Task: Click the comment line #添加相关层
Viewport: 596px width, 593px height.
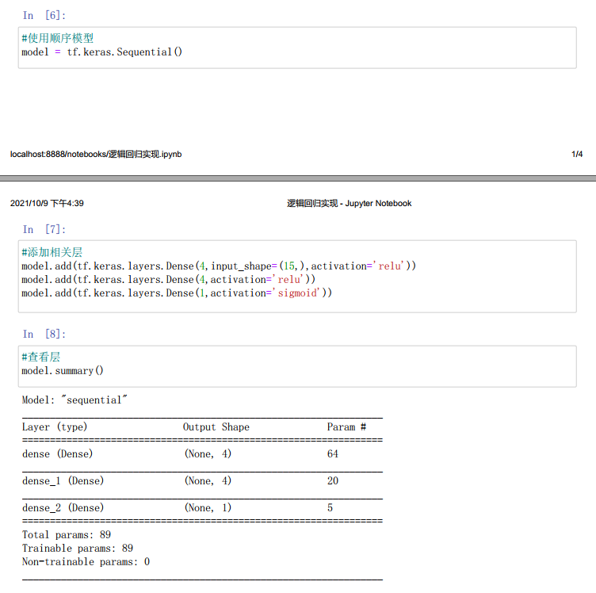Action: click(52, 252)
